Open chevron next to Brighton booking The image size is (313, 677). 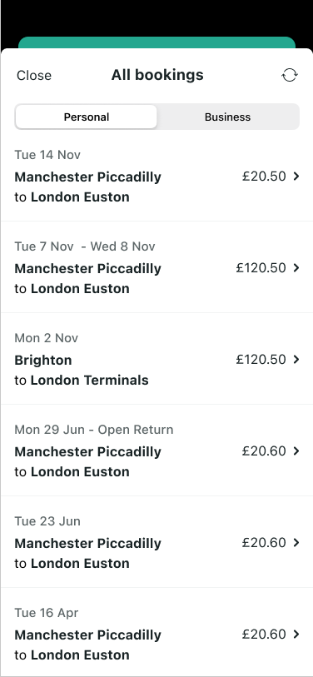296,359
